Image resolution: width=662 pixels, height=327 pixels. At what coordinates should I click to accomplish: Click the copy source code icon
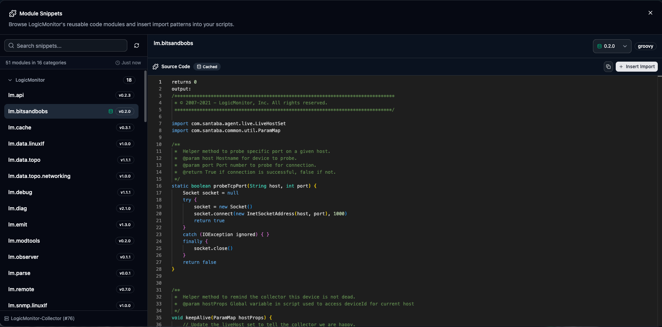click(608, 67)
